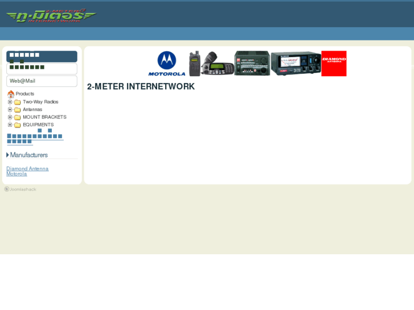Click the 2-METER INTERNETWORK heading

141,86
